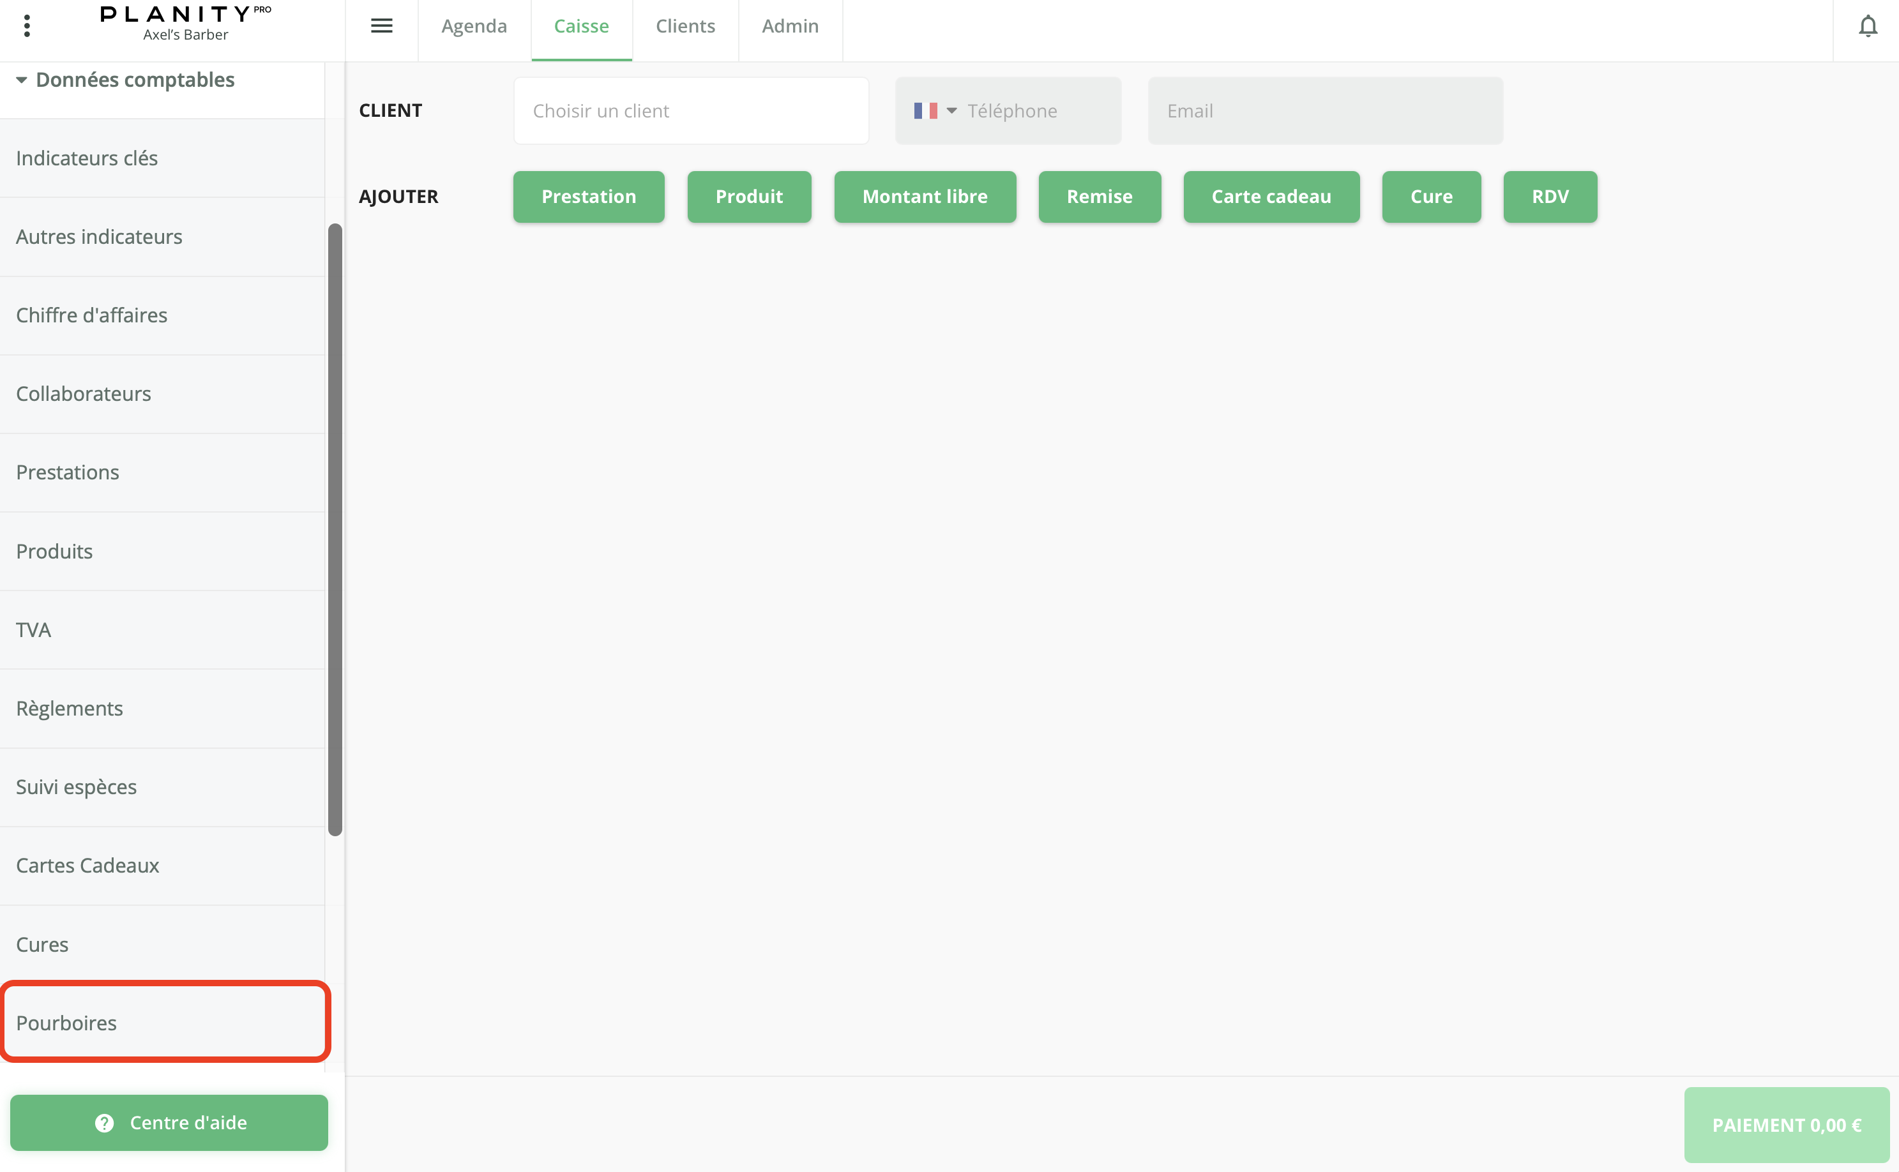Viewport: 1899px width, 1172px height.
Task: Click the Montant libre button
Action: 925,197
